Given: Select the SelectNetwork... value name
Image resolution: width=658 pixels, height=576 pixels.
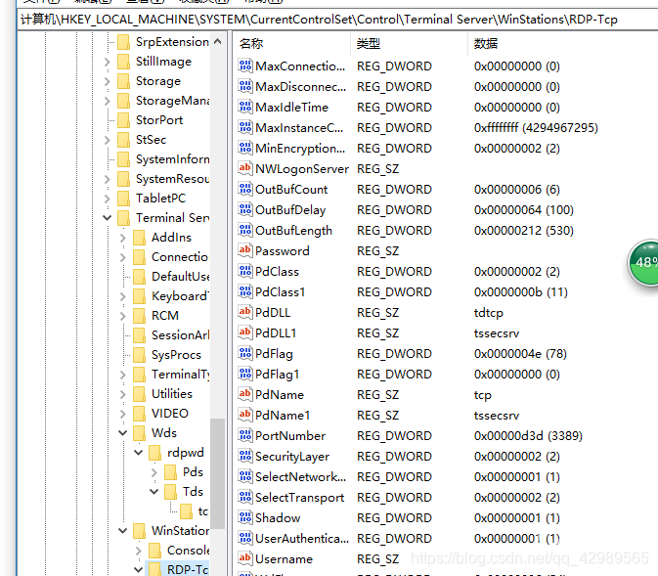Looking at the screenshot, I should [300, 477].
